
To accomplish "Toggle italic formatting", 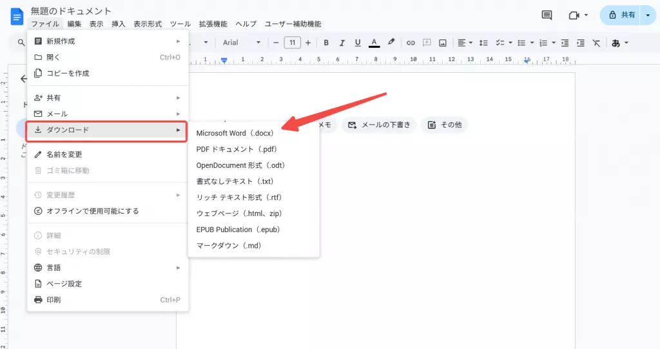I will (342, 43).
